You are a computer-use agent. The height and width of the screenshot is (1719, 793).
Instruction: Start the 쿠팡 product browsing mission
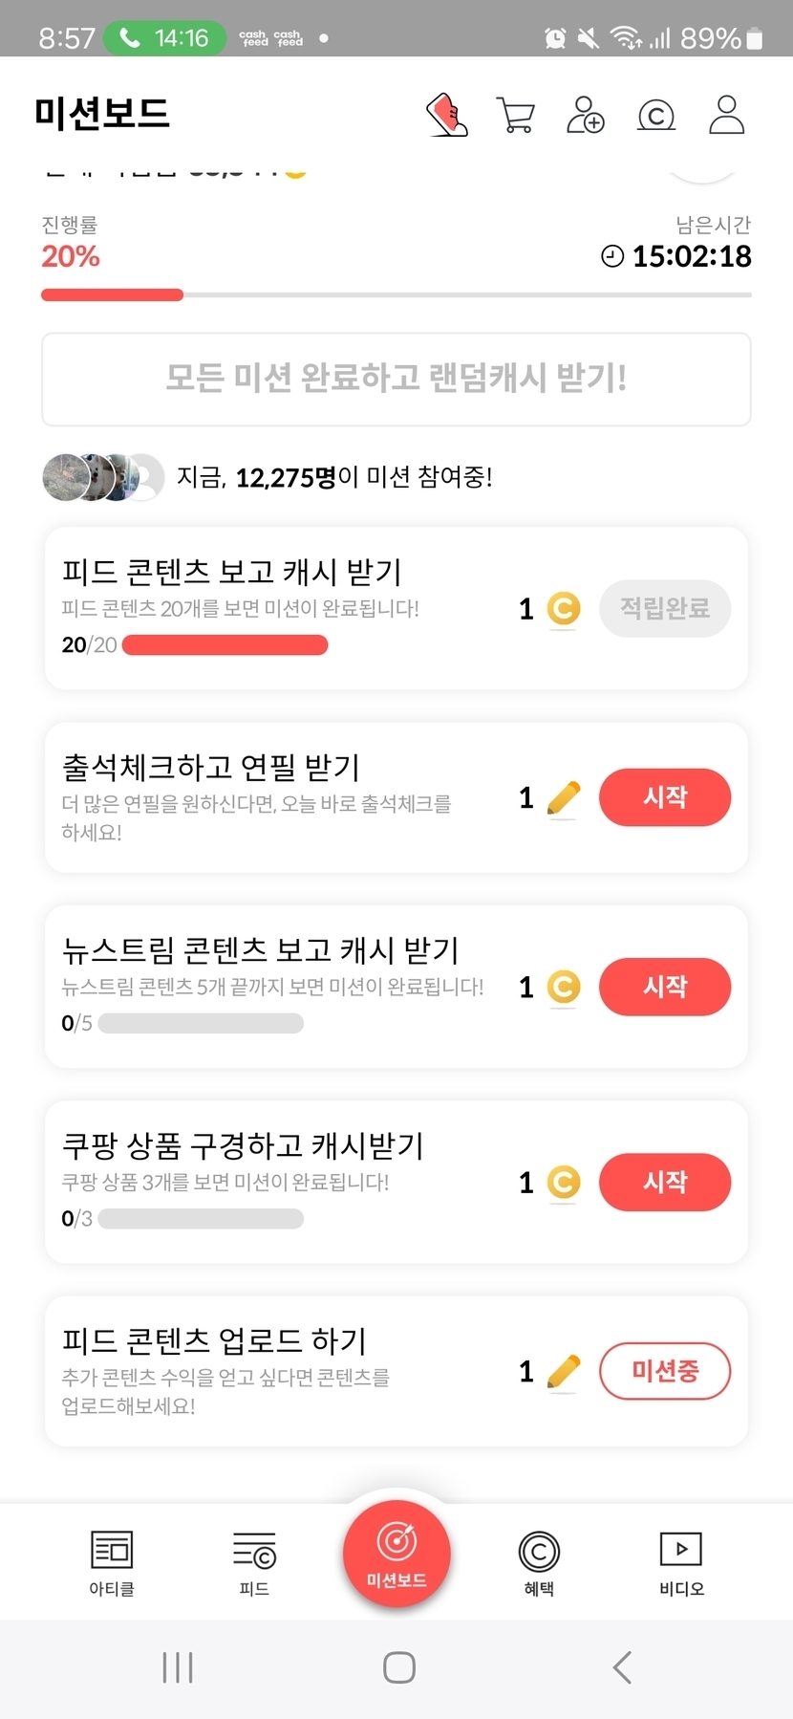665,1183
